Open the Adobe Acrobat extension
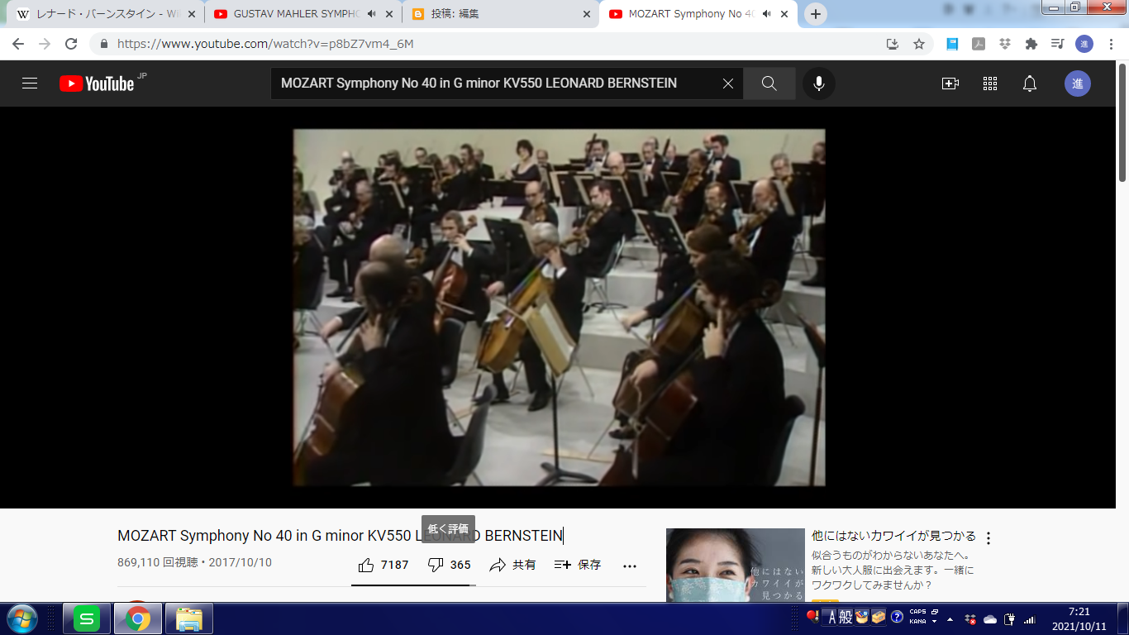The width and height of the screenshot is (1129, 635). 979,44
